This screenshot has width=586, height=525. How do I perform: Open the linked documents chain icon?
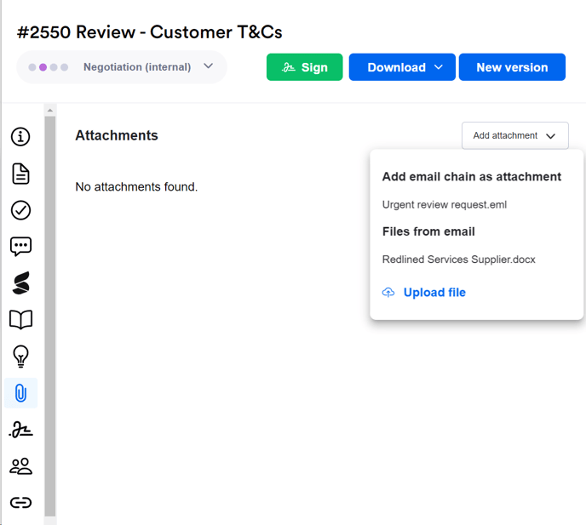coord(20,503)
